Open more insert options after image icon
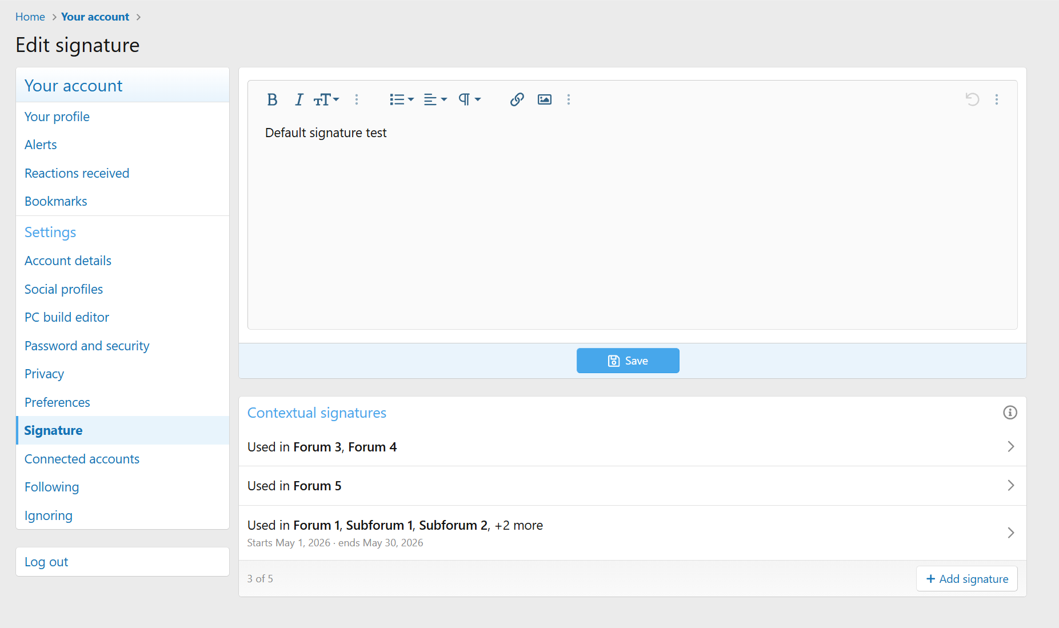 569,99
